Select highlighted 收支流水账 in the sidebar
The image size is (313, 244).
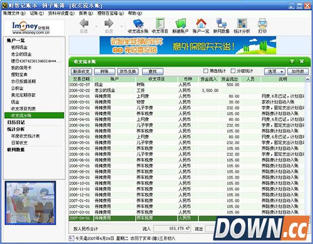(x=34, y=115)
